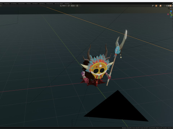Switch to the Scripting workspace tab

[x=67, y=4]
